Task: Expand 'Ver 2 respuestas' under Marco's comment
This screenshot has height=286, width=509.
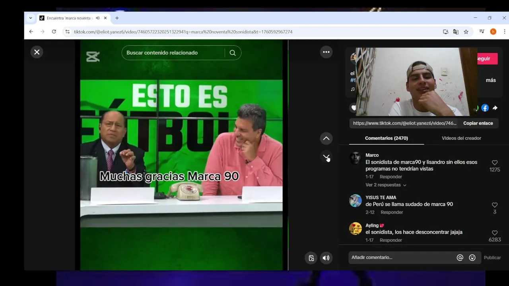Action: 386,185
